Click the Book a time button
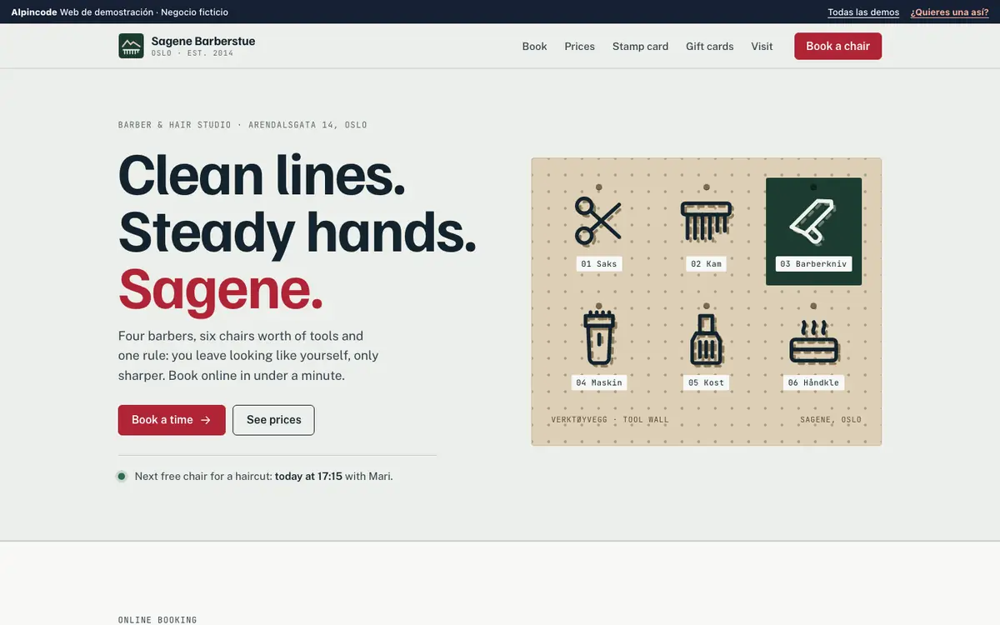The height and width of the screenshot is (625, 1000). (172, 420)
